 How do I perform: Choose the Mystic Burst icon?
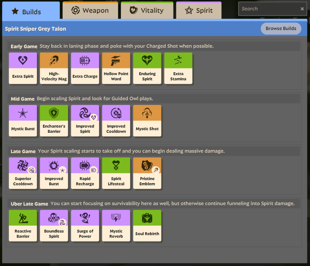pyautogui.click(x=23, y=112)
